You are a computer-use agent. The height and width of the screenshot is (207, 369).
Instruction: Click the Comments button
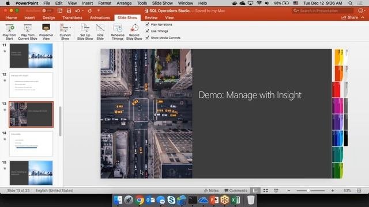(236, 190)
